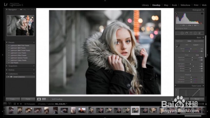Switch to Loupe view icon in toolbar

coord(39,99)
